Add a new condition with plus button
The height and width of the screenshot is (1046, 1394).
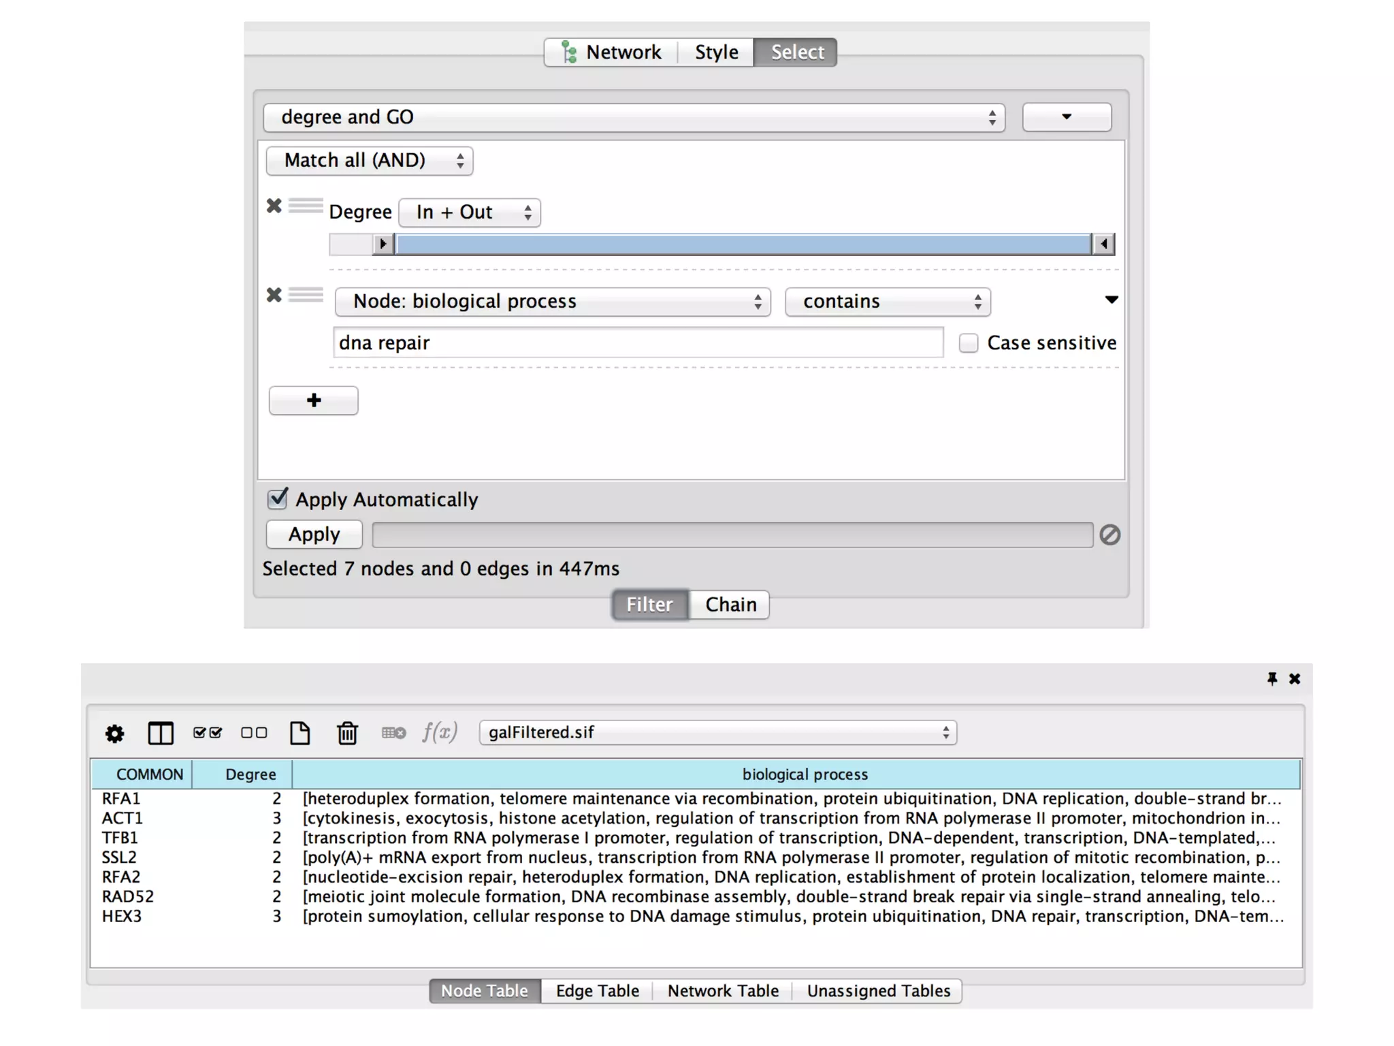(313, 400)
